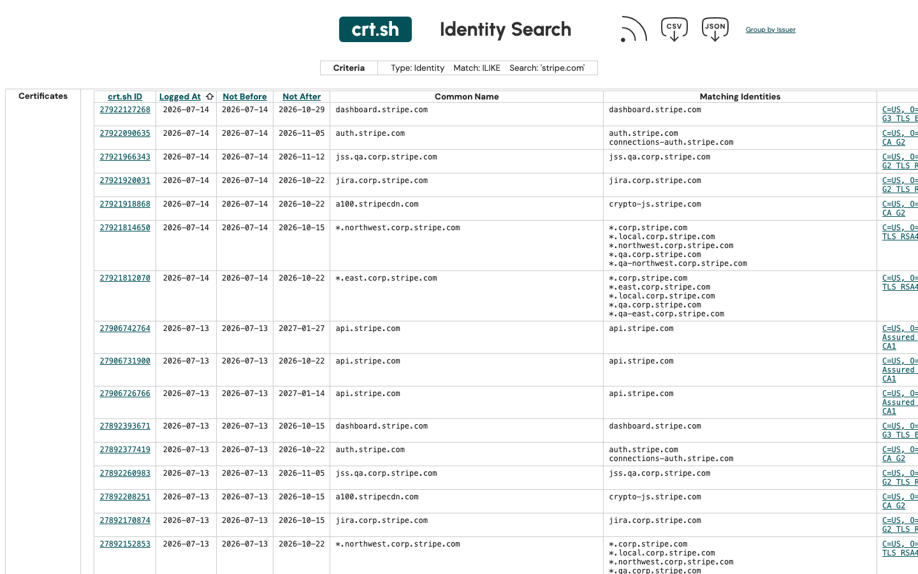
Task: Select dashboard.stripe.com common name for 27892393671
Action: [381, 426]
